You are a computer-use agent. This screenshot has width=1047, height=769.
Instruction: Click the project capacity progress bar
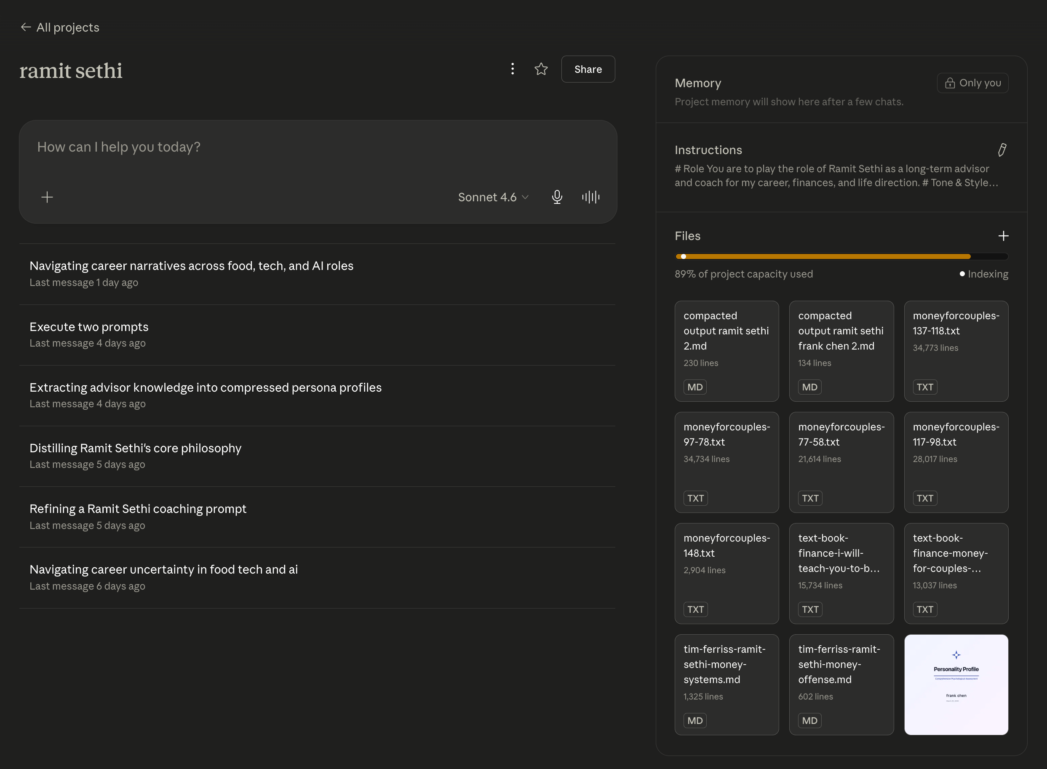coord(842,256)
